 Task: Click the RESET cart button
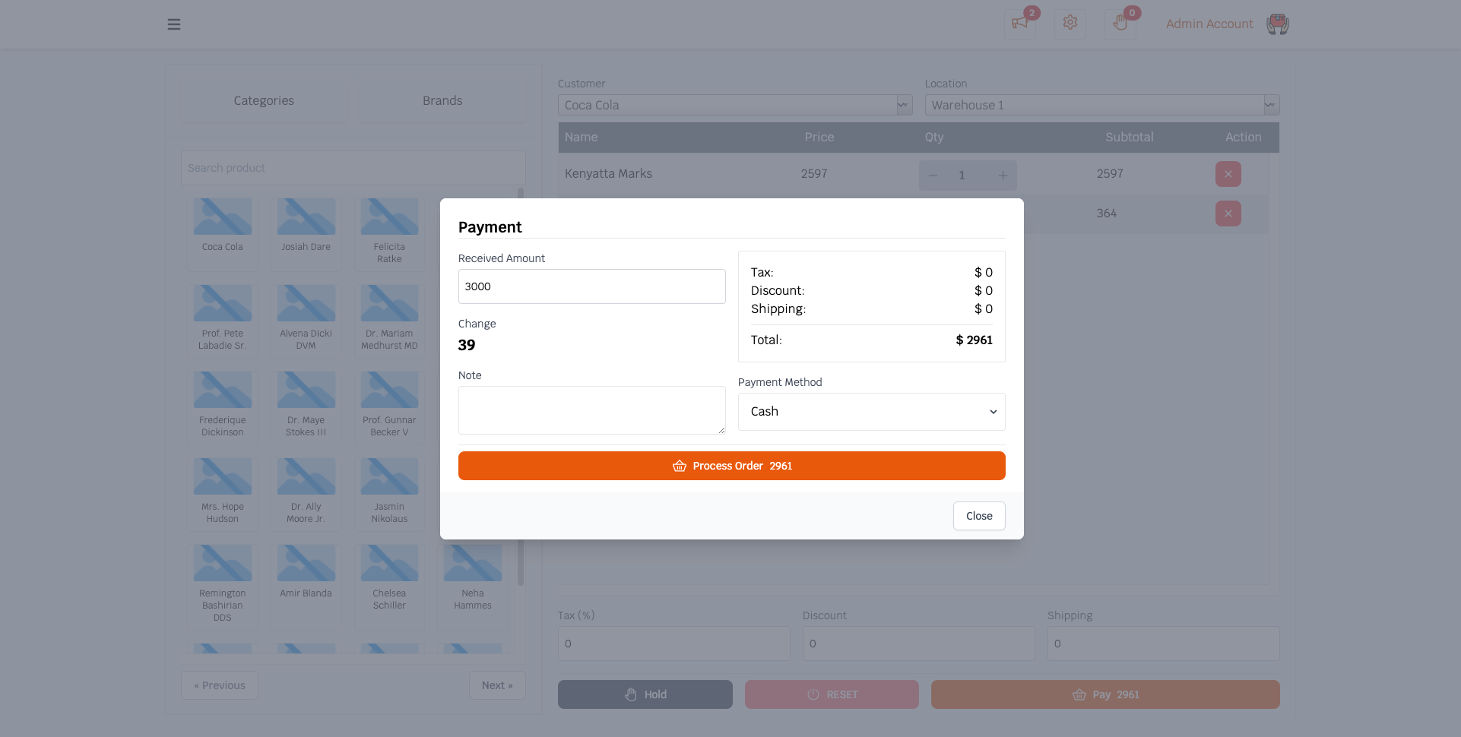pyautogui.click(x=832, y=694)
